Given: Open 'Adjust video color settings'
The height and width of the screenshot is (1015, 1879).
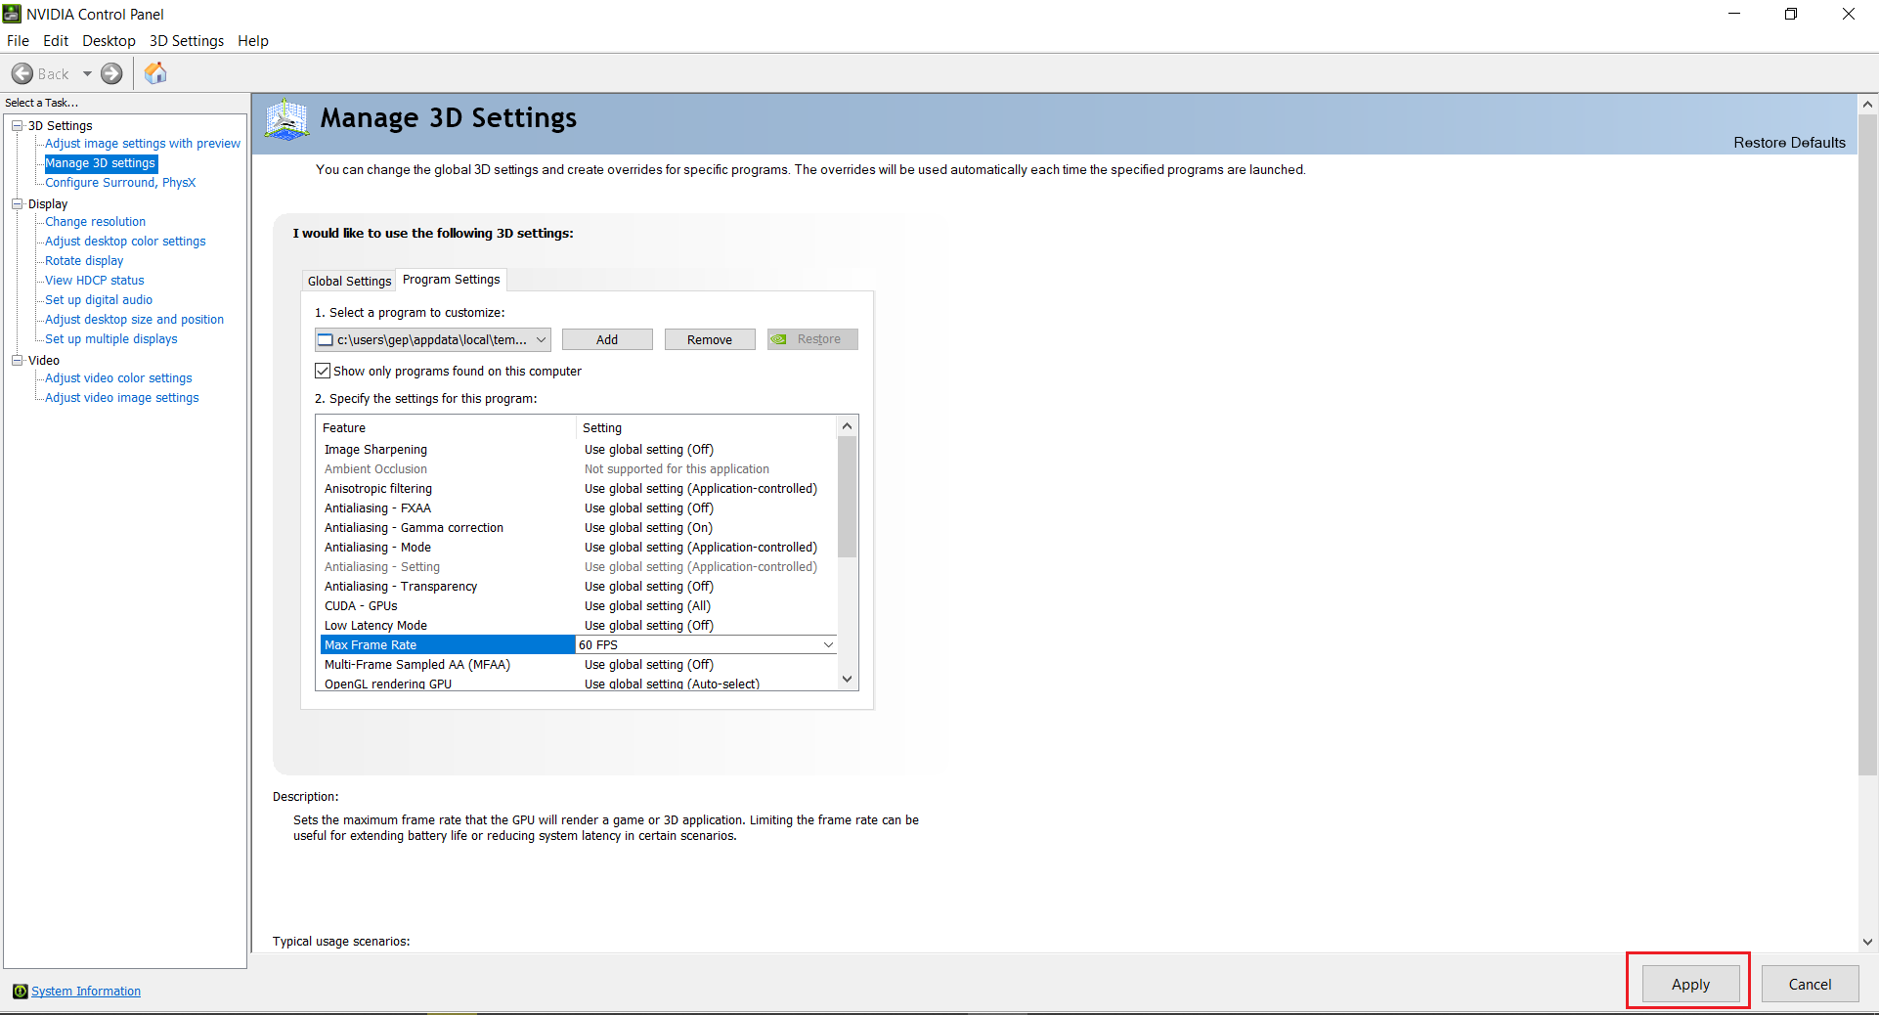Looking at the screenshot, I should (x=118, y=378).
